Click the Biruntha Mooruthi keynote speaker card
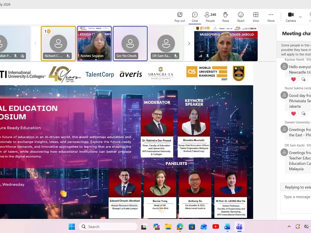This screenshot has height=233, width=311. [x=194, y=132]
